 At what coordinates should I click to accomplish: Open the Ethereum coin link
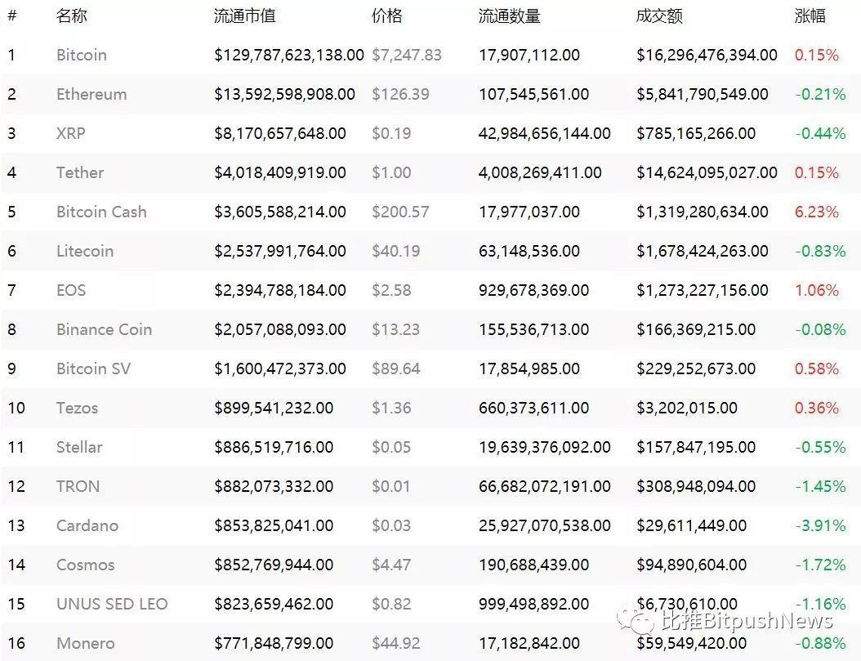pyautogui.click(x=91, y=95)
